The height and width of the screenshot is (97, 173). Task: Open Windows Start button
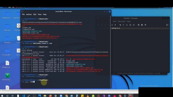[2, 96]
